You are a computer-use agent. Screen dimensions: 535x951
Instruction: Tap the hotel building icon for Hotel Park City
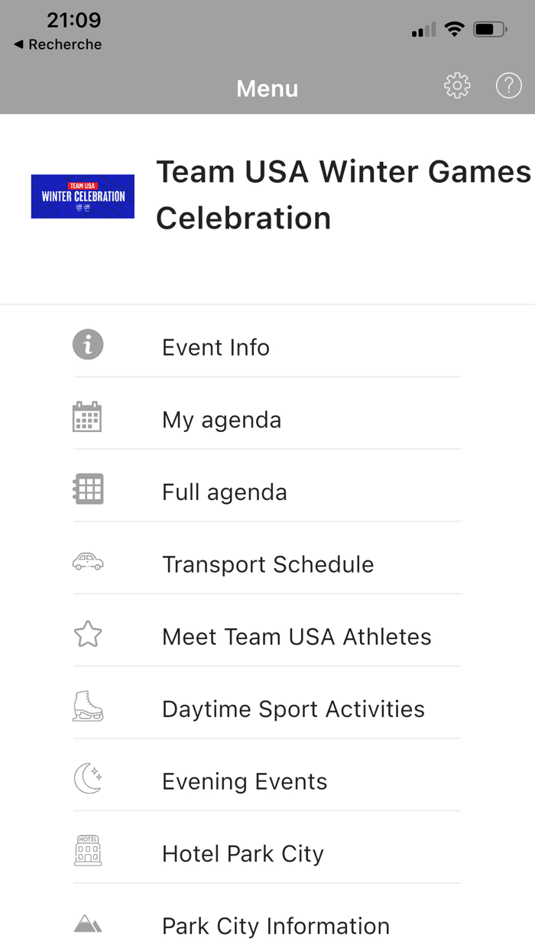[87, 851]
